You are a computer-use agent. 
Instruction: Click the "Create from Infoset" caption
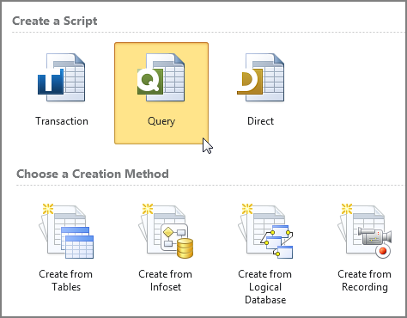coord(166,280)
